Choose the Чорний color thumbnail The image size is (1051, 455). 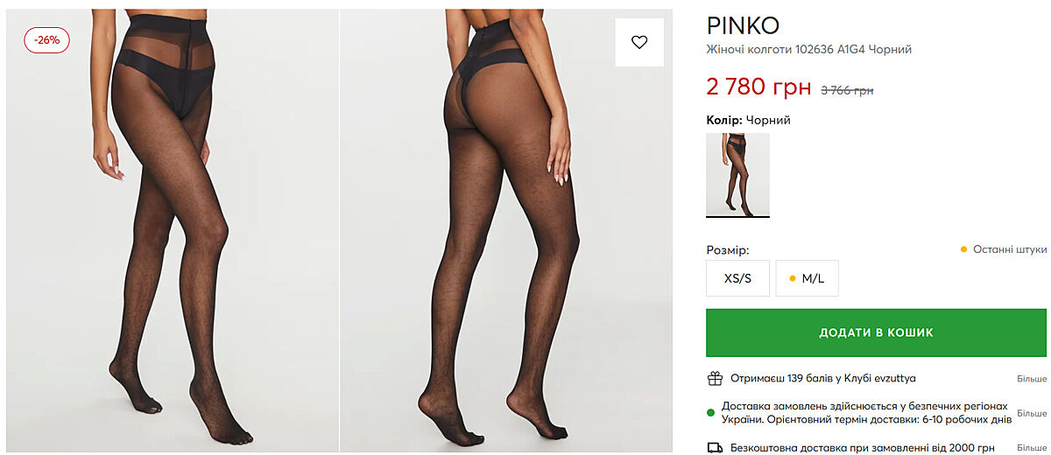(x=737, y=175)
